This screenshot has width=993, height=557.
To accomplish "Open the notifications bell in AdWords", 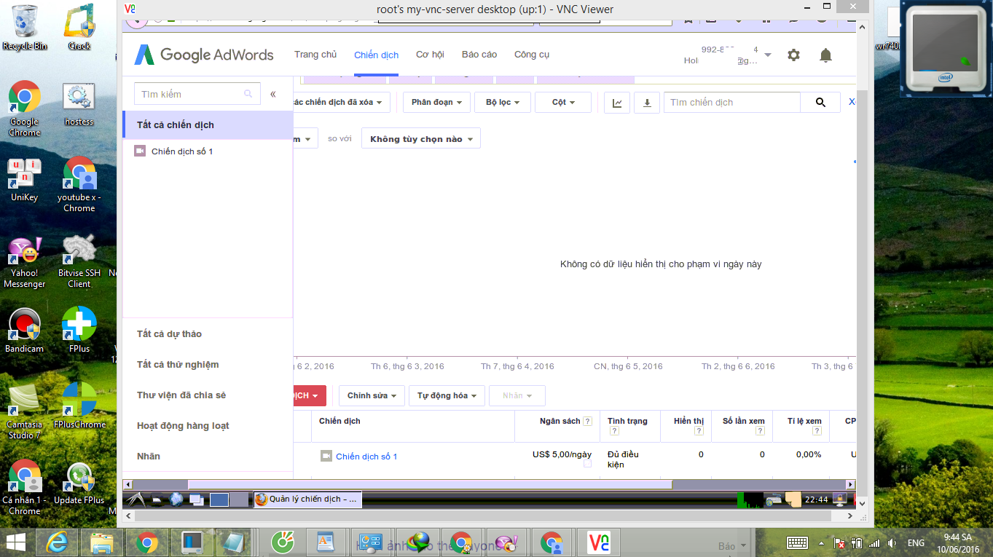I will tap(825, 55).
